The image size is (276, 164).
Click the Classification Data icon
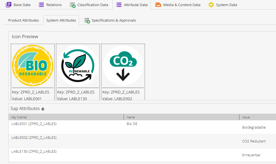(73, 5)
